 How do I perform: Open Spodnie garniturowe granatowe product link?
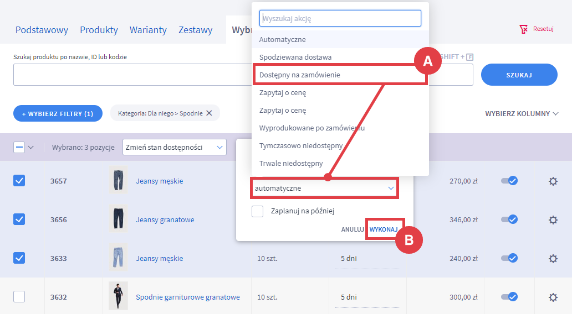(188, 297)
